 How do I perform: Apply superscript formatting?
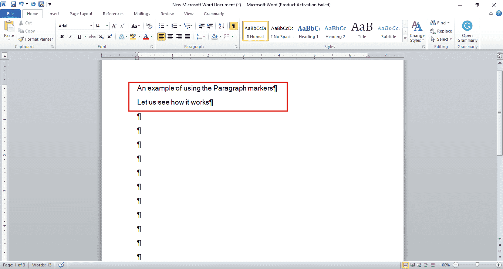(109, 37)
